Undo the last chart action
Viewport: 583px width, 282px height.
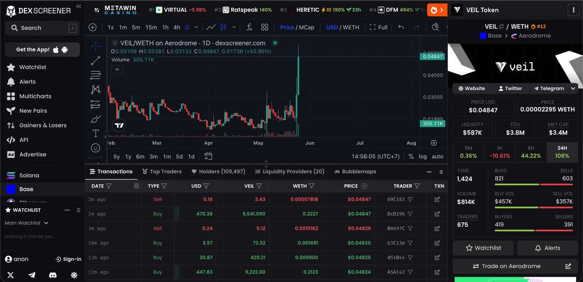[x=401, y=27]
